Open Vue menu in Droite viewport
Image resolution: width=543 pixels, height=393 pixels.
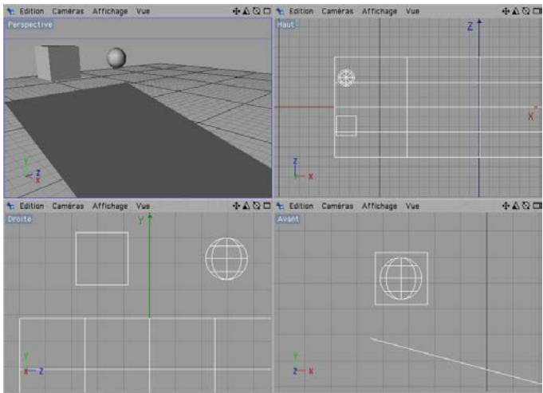click(143, 206)
